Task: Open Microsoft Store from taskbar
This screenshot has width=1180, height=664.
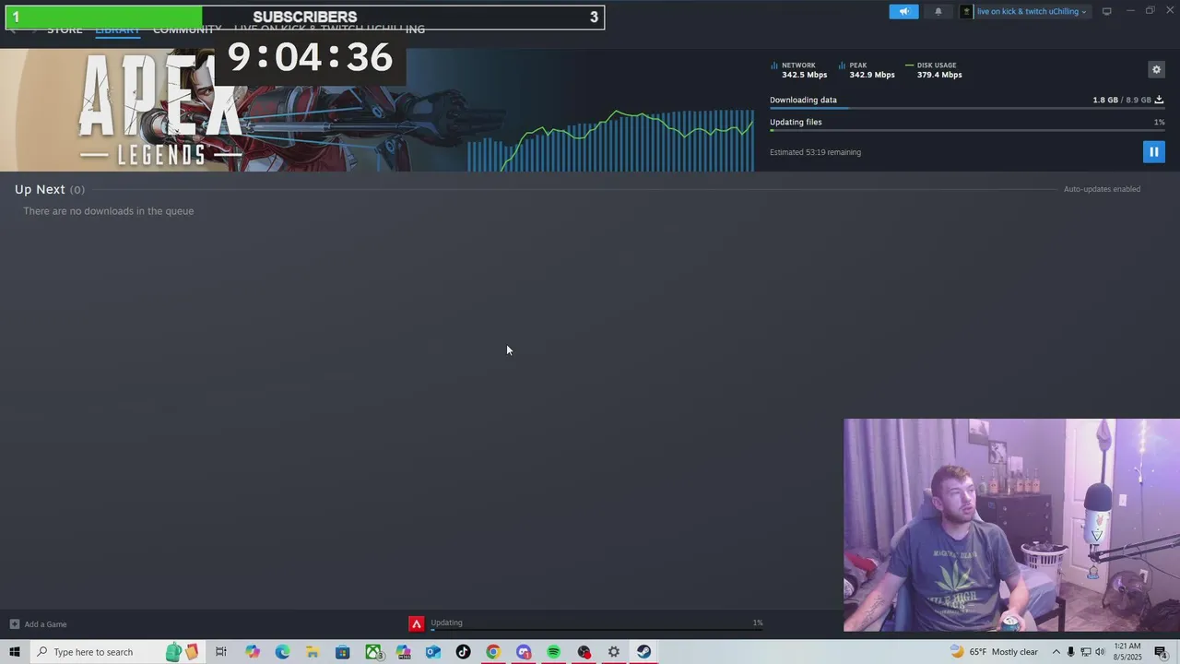Action: (x=342, y=652)
